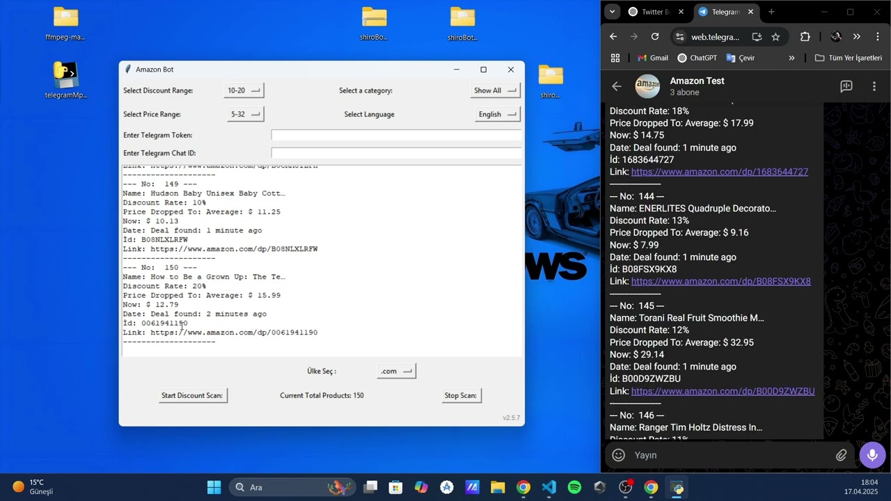This screenshot has width=891, height=501.
Task: Focus the Telegram Token input field
Action: pos(396,135)
